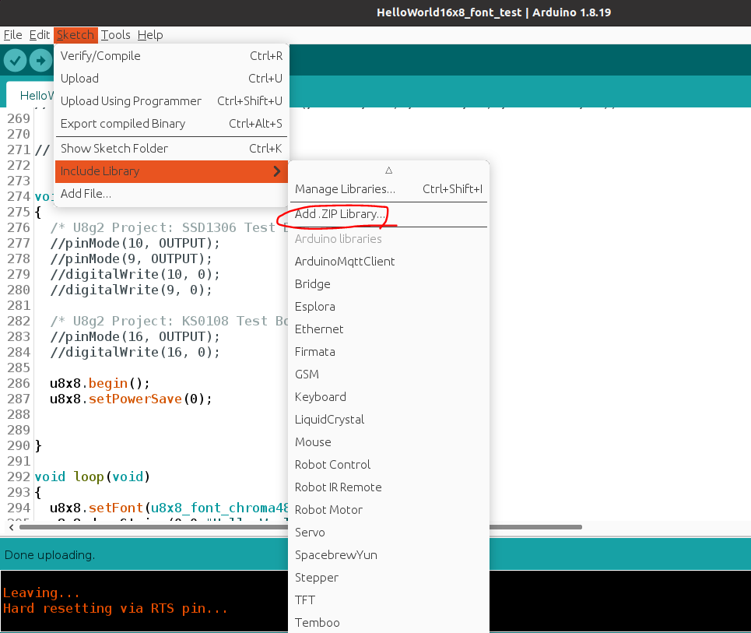
Task: Choose Show Sketch Folder
Action: 171,149
